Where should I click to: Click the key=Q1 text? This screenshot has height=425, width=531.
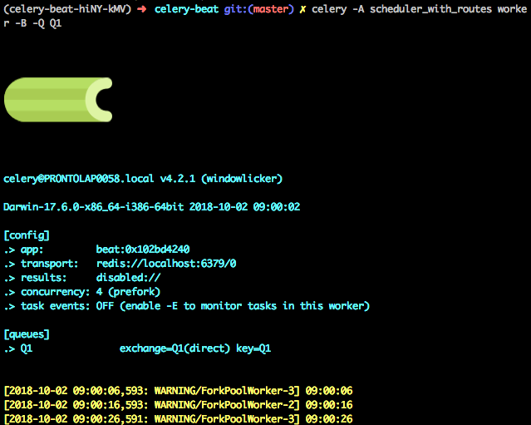(253, 348)
